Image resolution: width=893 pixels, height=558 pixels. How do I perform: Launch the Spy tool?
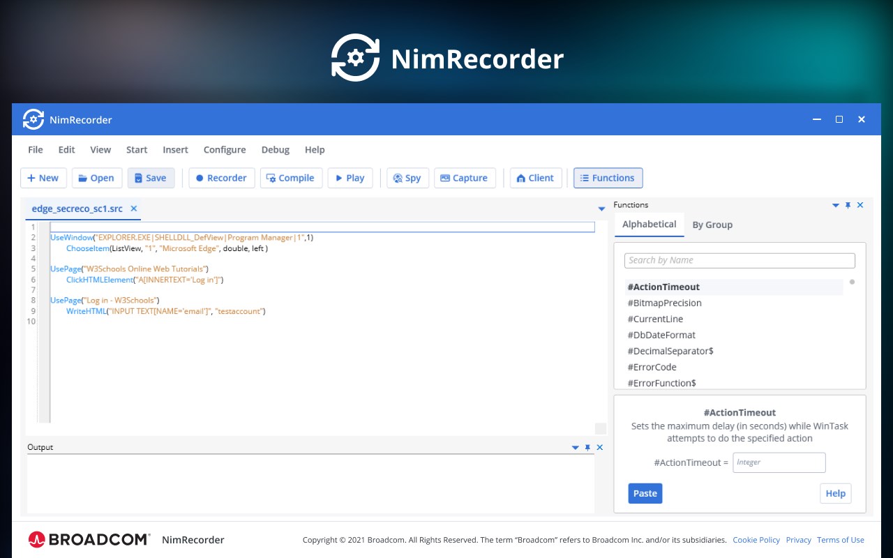tap(408, 178)
